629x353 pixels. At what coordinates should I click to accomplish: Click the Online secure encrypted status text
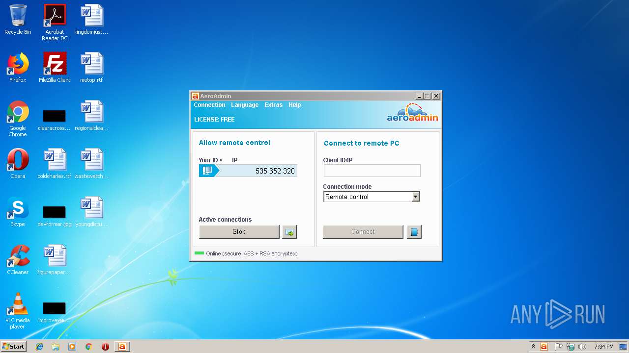(252, 253)
